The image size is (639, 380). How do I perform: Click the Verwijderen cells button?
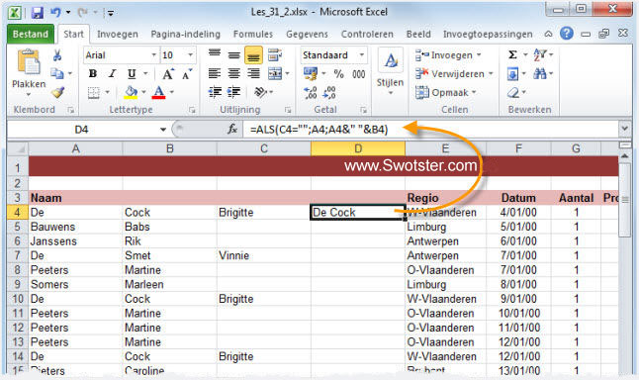click(454, 74)
